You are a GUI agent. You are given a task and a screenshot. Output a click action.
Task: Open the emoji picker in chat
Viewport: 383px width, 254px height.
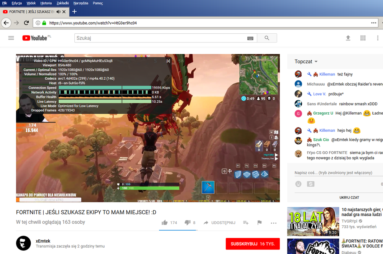point(298,184)
